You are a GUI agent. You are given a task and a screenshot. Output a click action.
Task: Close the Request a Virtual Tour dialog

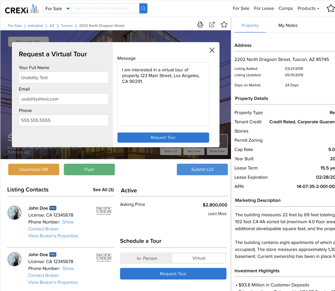[212, 50]
